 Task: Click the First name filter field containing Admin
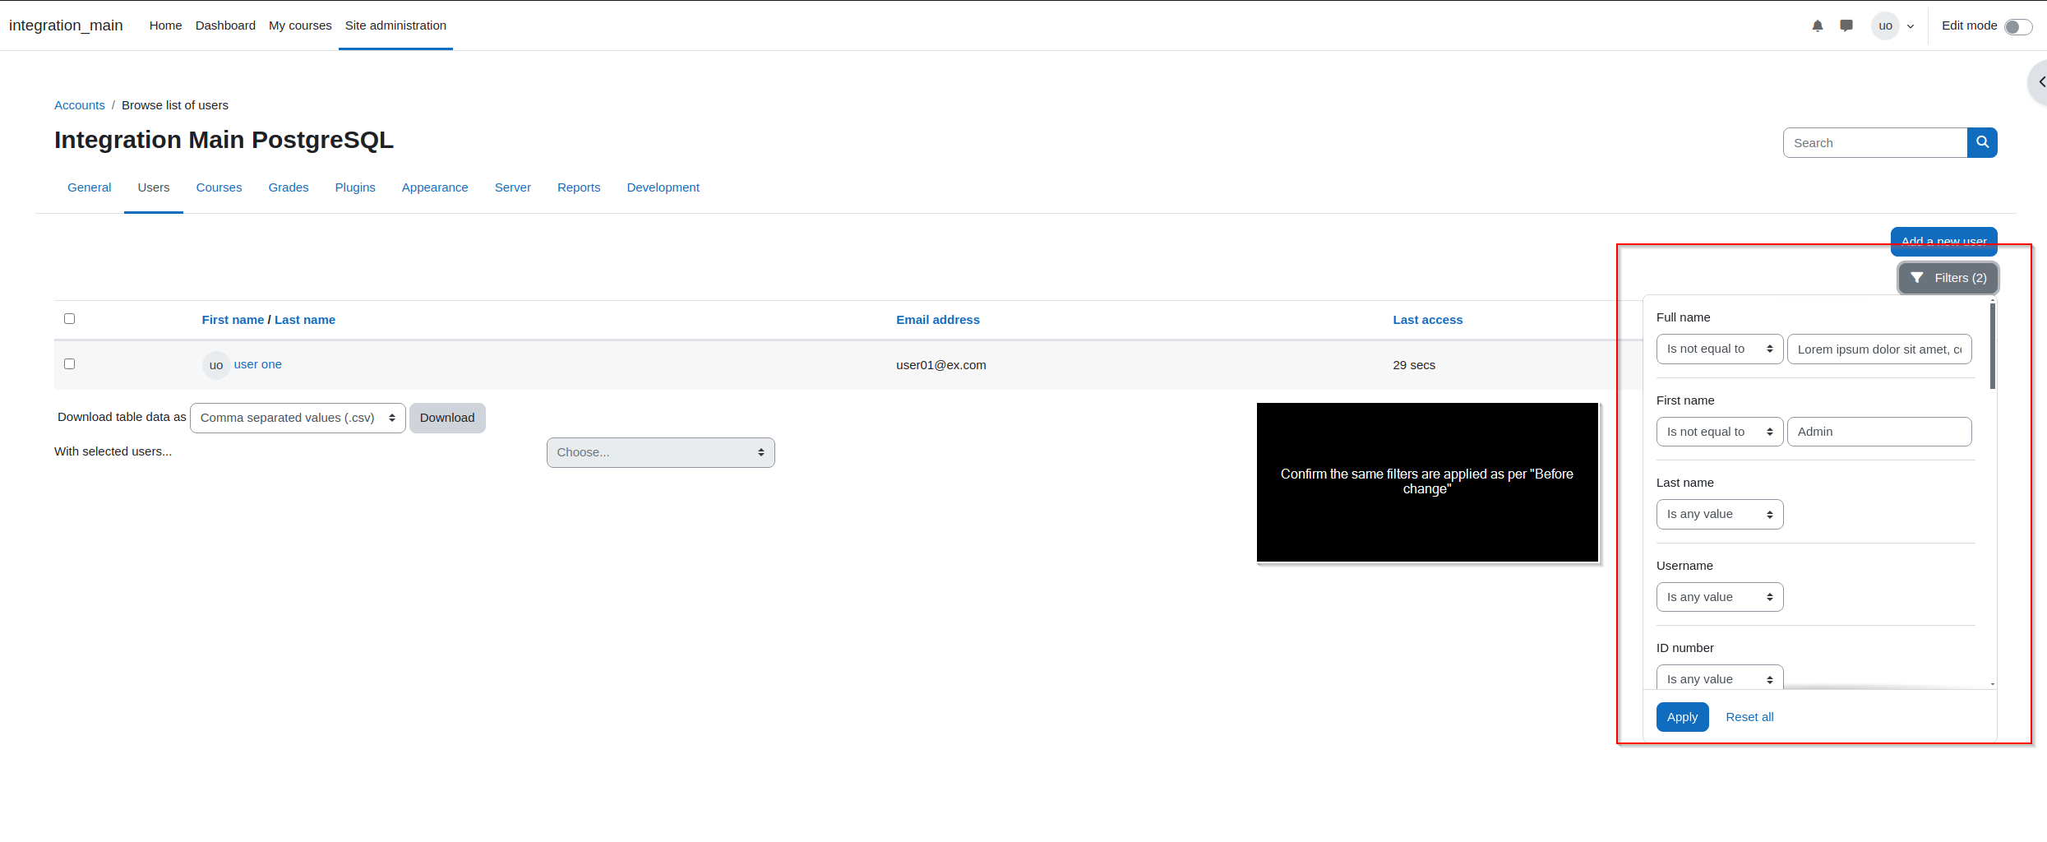click(x=1879, y=432)
